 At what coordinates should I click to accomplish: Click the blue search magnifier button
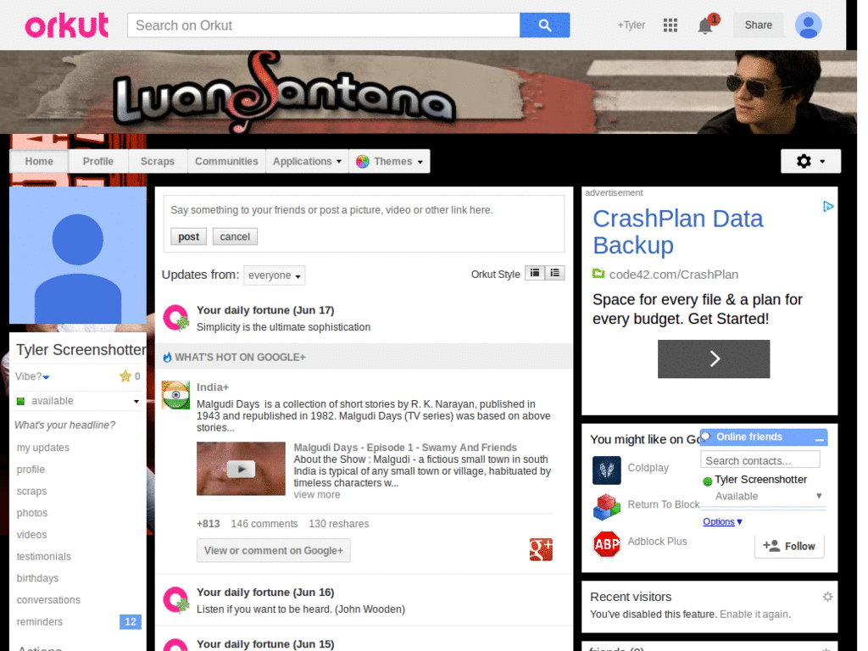(x=544, y=25)
